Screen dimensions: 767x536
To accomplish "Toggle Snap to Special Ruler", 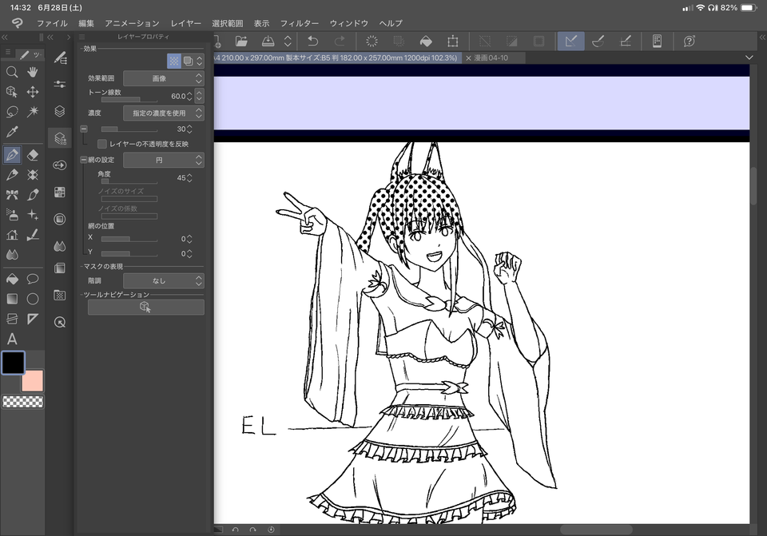I will (598, 42).
